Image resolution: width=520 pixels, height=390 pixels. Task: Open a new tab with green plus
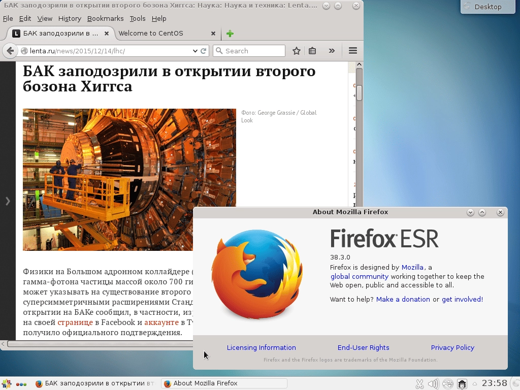[230, 34]
